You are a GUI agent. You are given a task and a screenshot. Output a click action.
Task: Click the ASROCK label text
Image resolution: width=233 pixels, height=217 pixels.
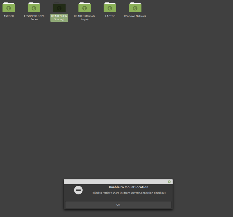[9, 16]
